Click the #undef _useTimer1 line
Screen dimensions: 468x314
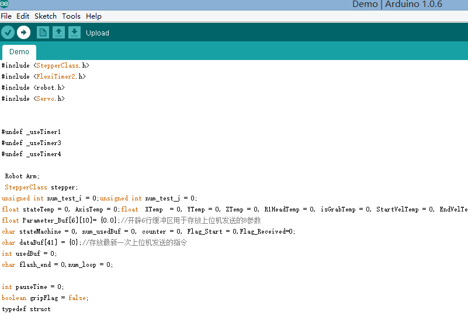point(31,132)
